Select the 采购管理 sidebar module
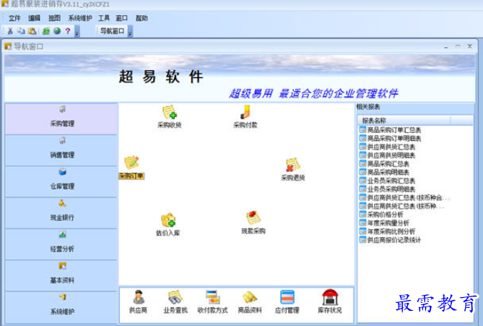Screen dimensions: 483x326 (61, 119)
